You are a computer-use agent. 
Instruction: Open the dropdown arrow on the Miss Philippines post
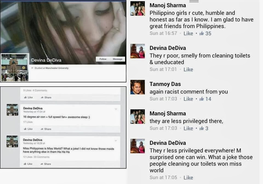[x=116, y=141]
